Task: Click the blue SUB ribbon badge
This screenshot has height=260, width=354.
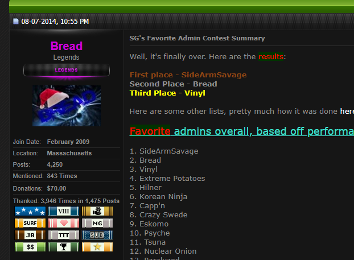Action: 97,235
